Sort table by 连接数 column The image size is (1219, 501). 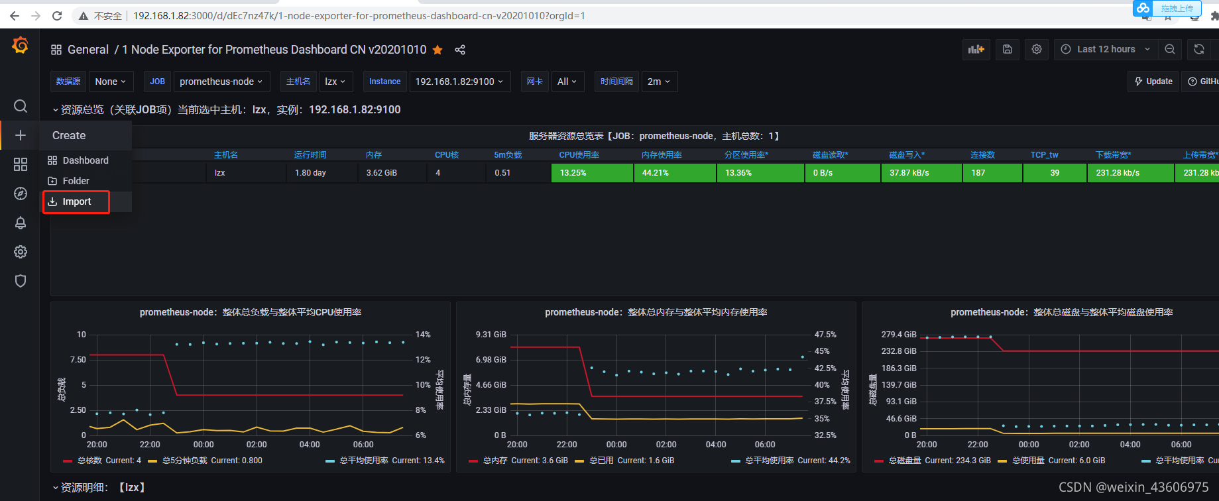pyautogui.click(x=982, y=155)
